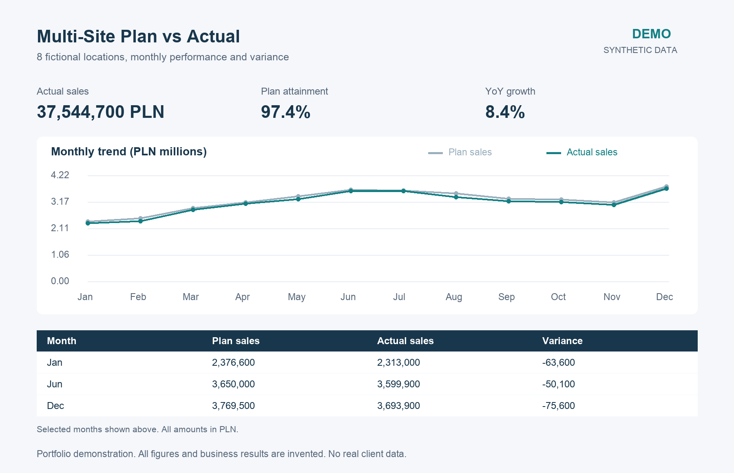Select the Jan table row

coord(367,362)
